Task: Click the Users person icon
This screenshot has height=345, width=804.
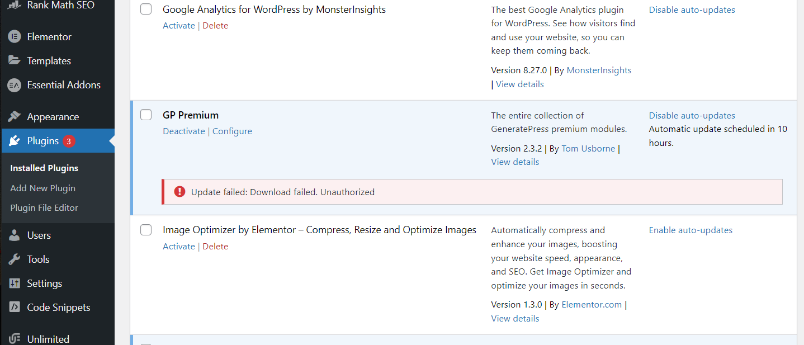Action: click(x=14, y=235)
